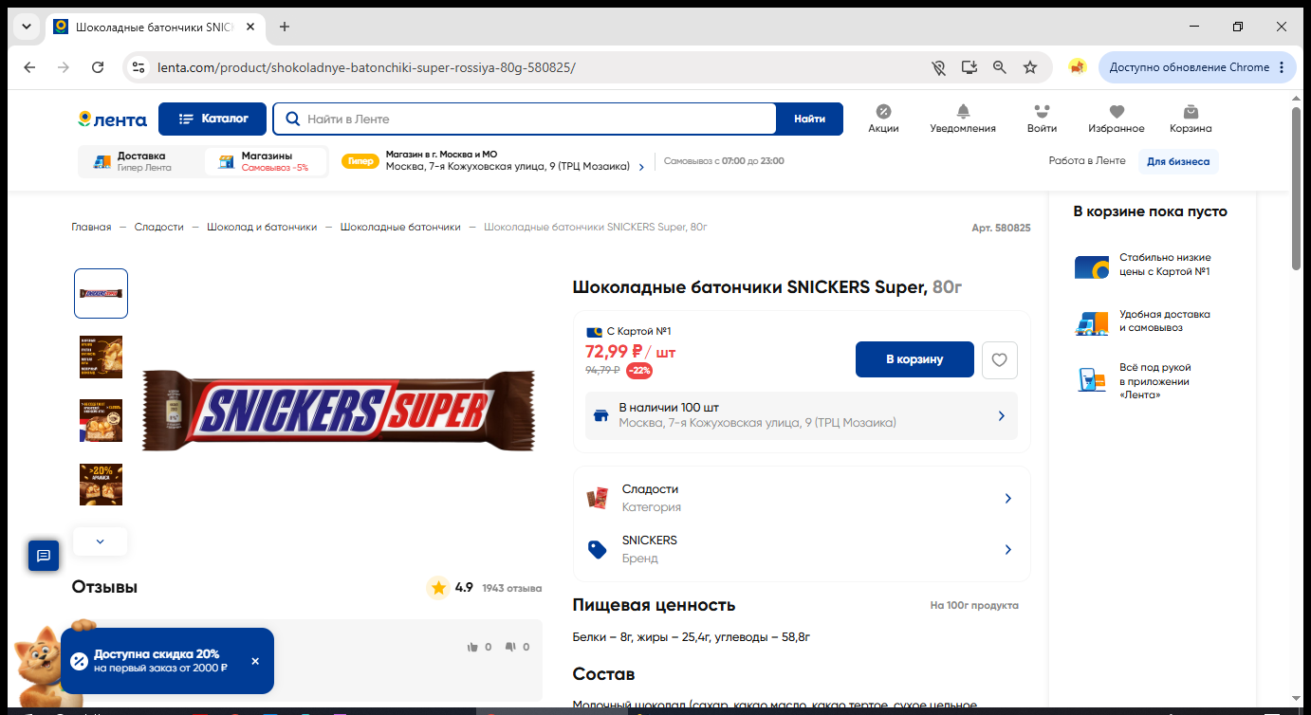Show more thumbnails with down chevron

100,541
